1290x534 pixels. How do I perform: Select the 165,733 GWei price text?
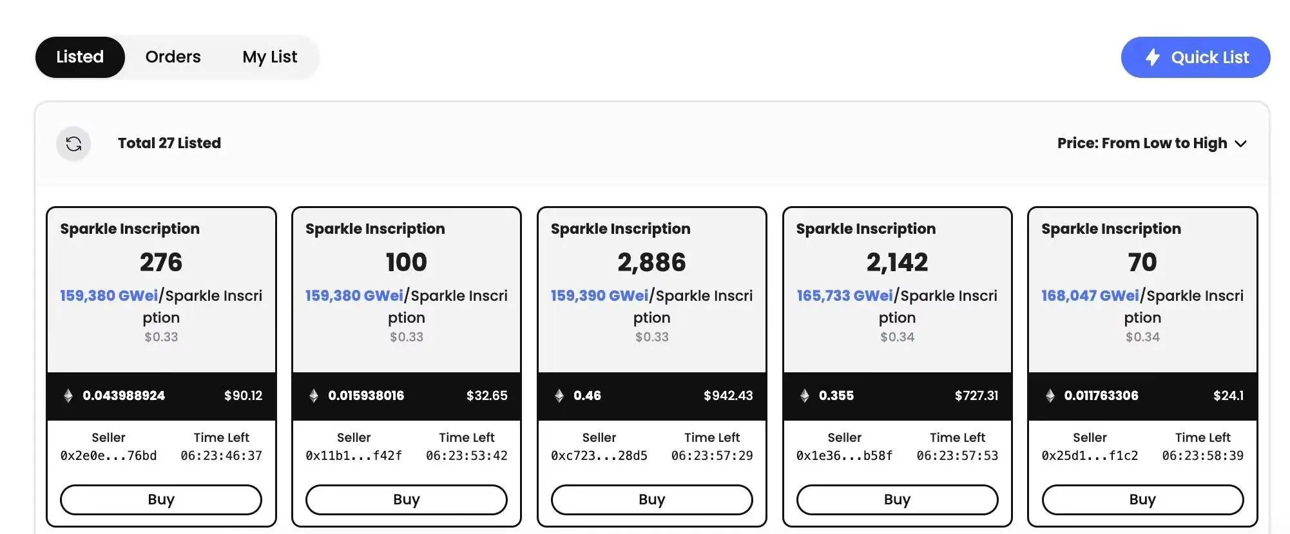point(845,296)
